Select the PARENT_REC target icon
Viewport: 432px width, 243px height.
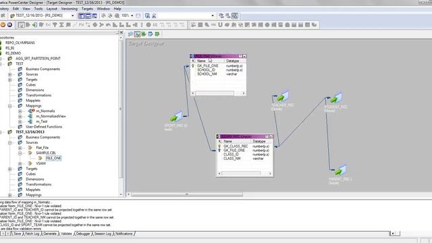coord(340,170)
